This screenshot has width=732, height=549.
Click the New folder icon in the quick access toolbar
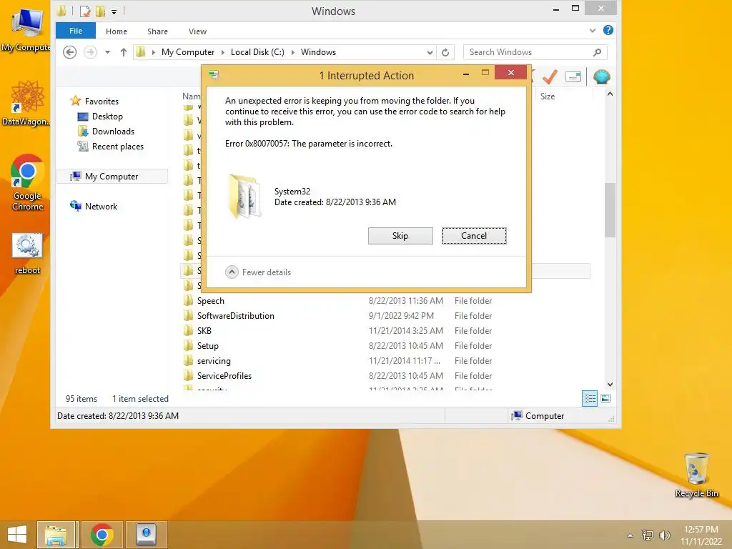click(100, 11)
